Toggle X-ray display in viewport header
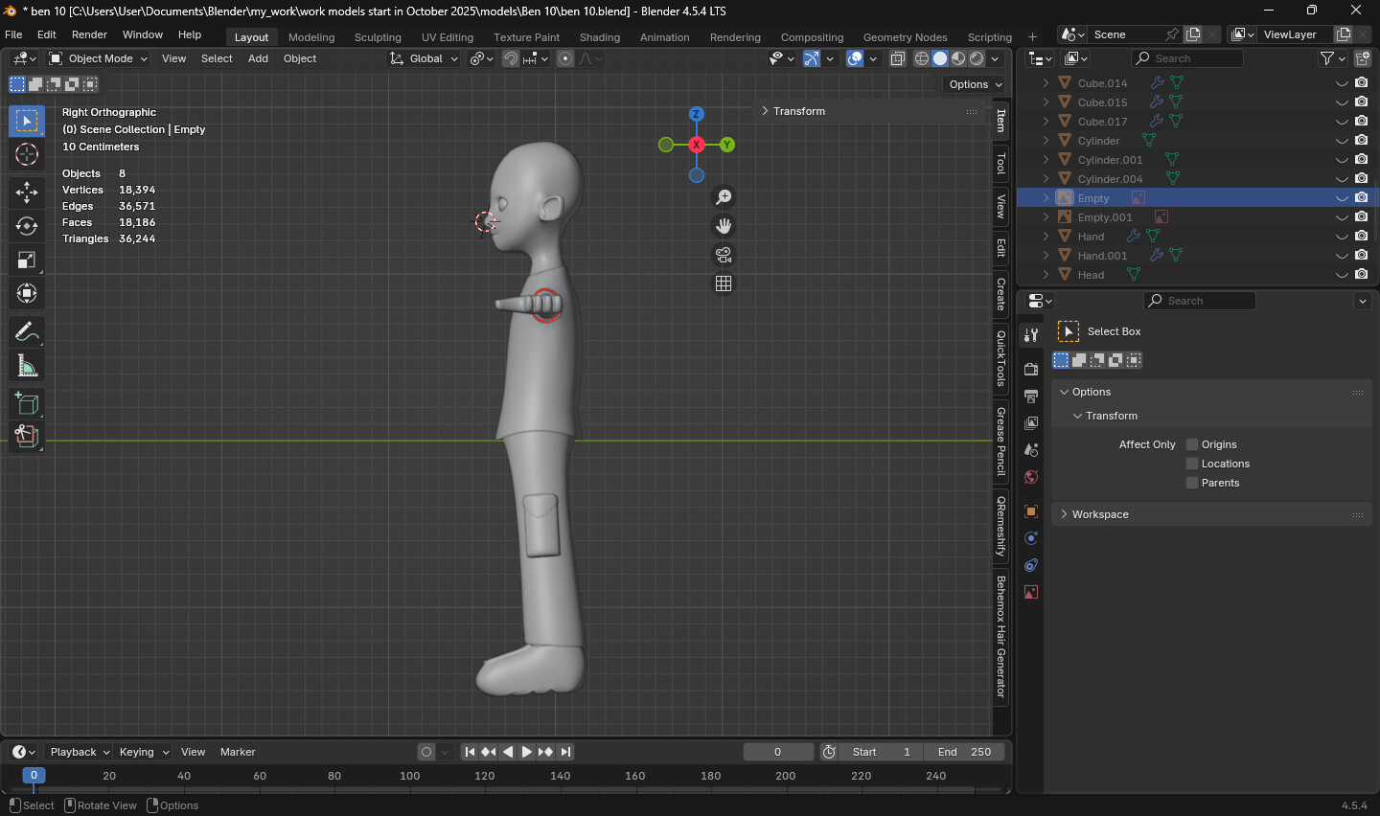Screen dimensions: 1380x816 click(898, 58)
